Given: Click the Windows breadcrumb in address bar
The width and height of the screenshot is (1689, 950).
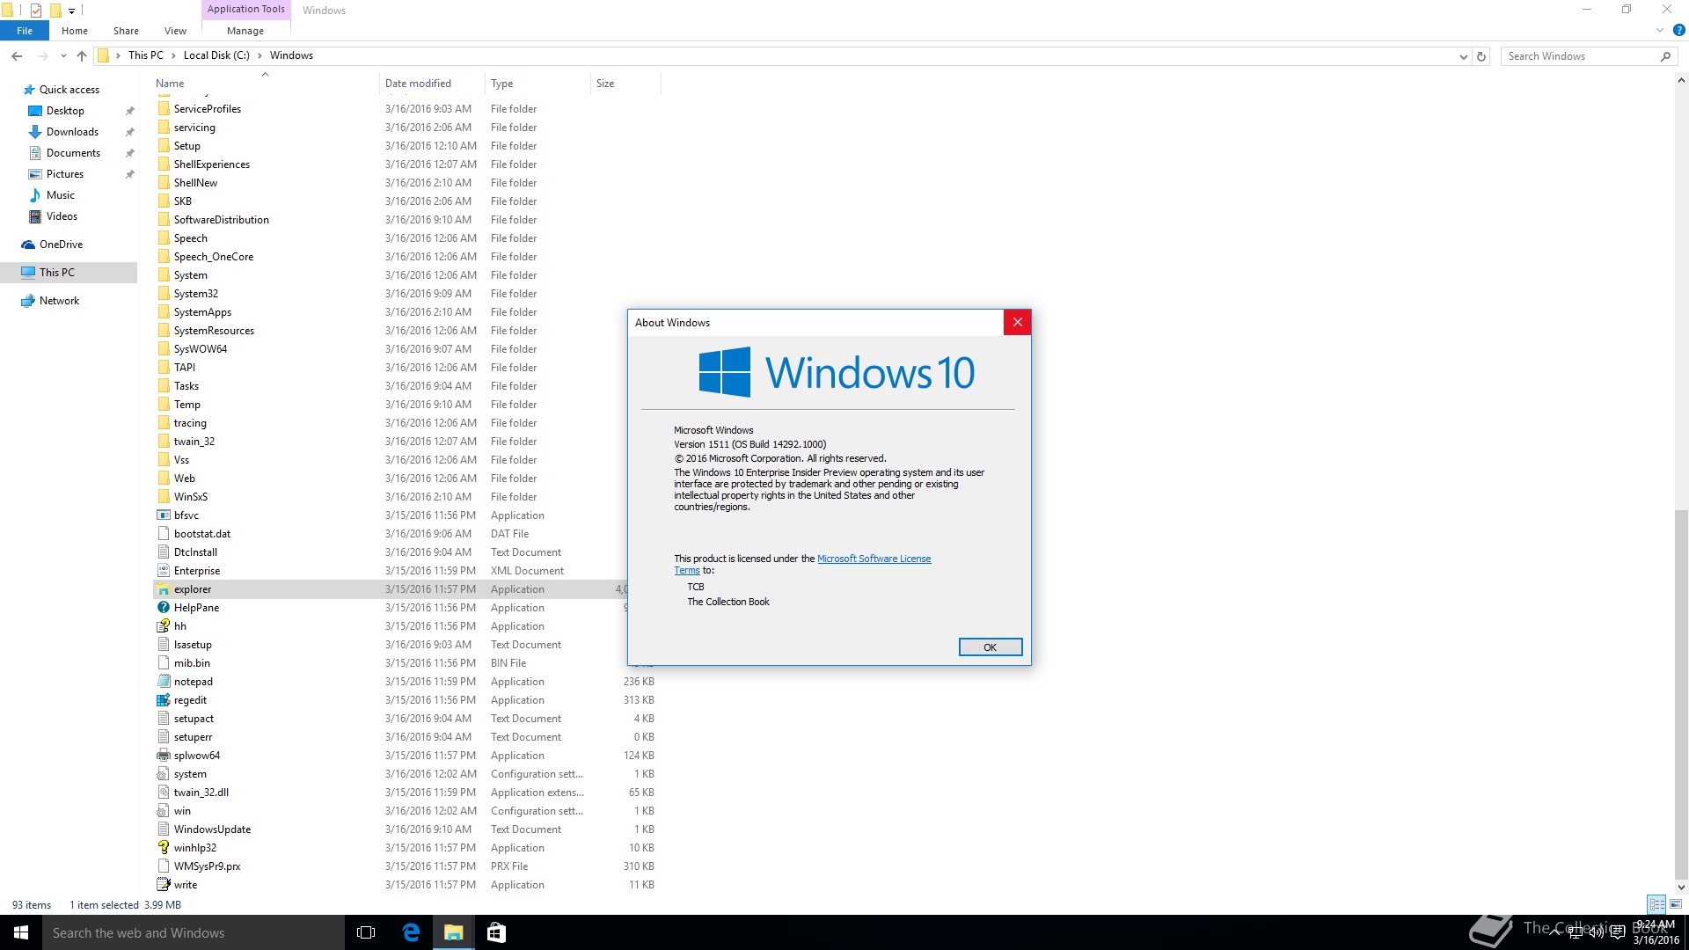Looking at the screenshot, I should (x=291, y=55).
